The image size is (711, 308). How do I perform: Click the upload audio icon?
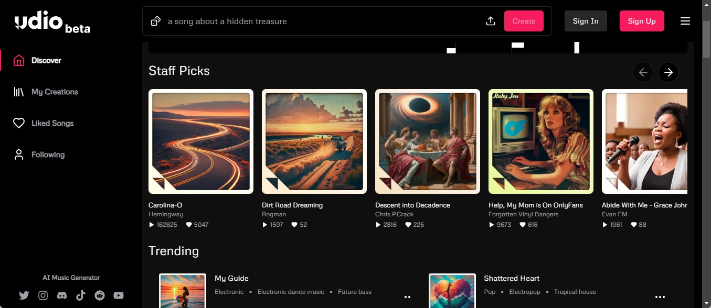pos(491,21)
